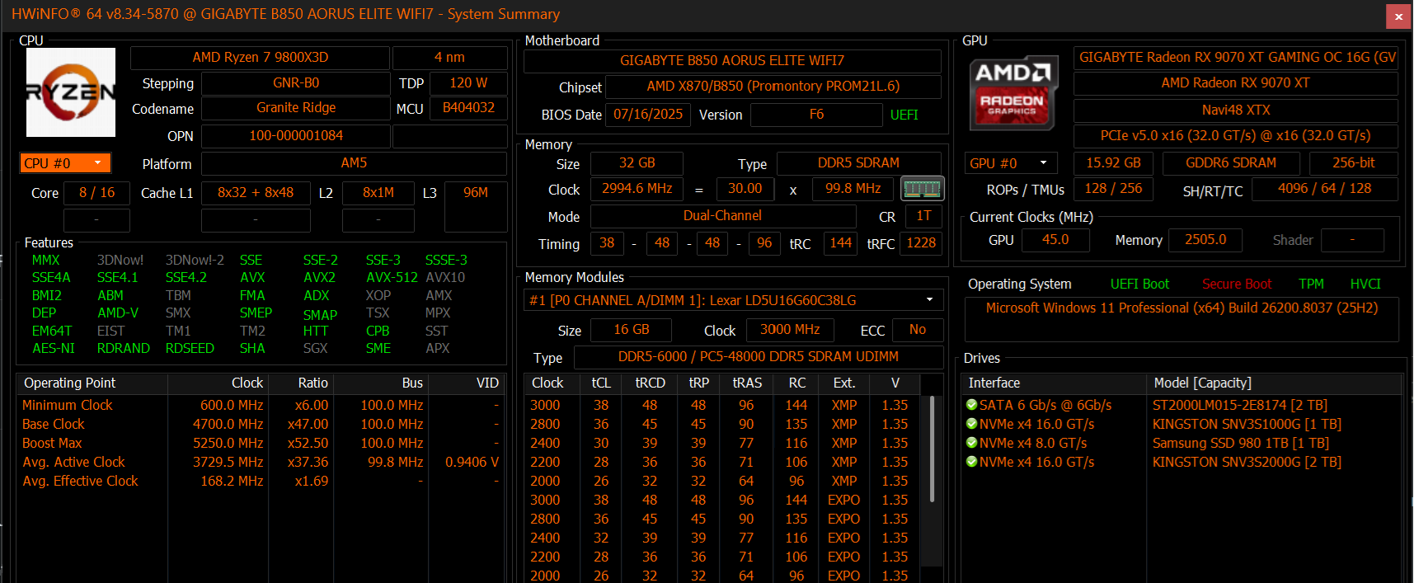Select the ST2000LM015-2E8174 drive entry
Screen dimensions: 1414x583
pyautogui.click(x=1240, y=406)
